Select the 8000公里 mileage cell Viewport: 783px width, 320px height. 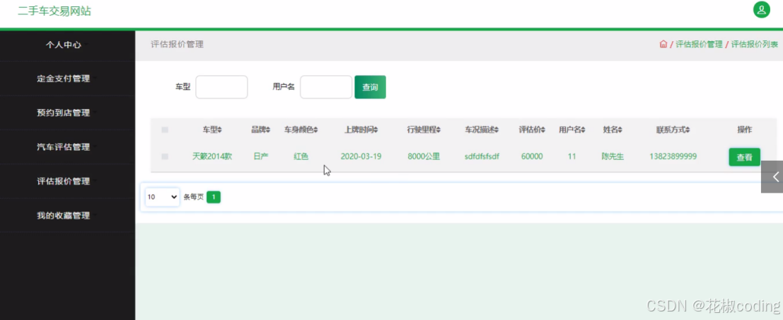[424, 156]
